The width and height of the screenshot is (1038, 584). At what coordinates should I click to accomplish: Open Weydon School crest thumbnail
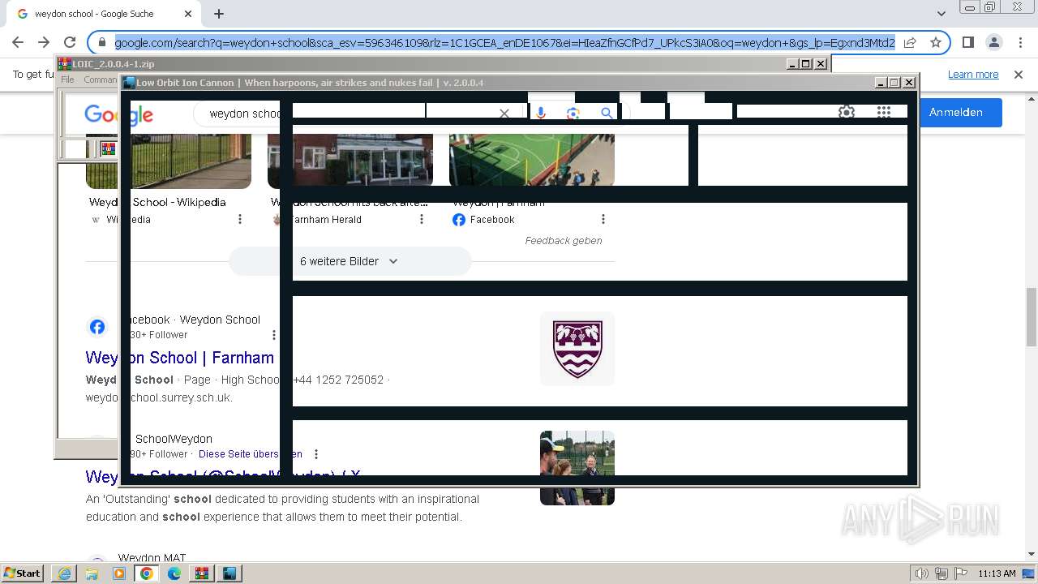pyautogui.click(x=577, y=349)
